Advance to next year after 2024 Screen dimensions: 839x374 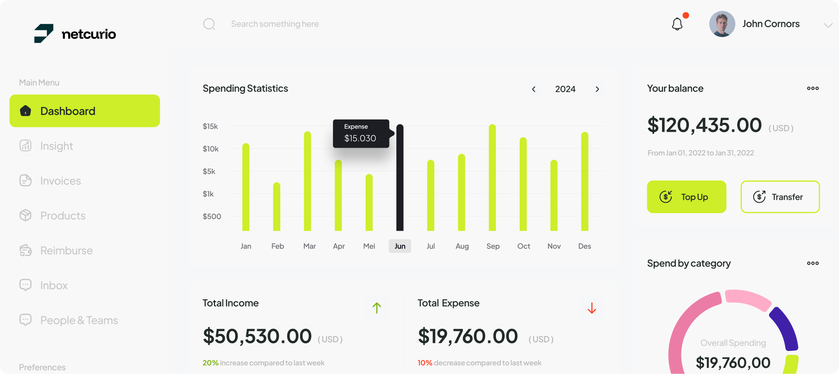pyautogui.click(x=597, y=89)
